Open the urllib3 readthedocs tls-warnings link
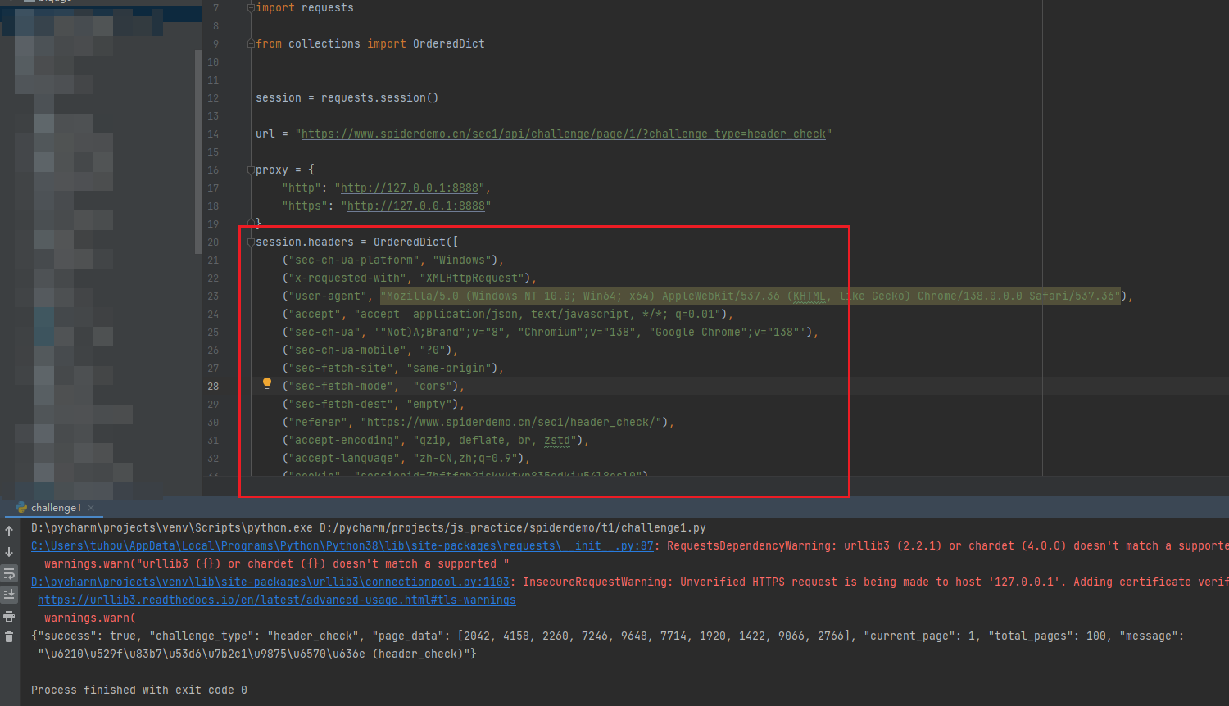The width and height of the screenshot is (1229, 706). pos(276,600)
